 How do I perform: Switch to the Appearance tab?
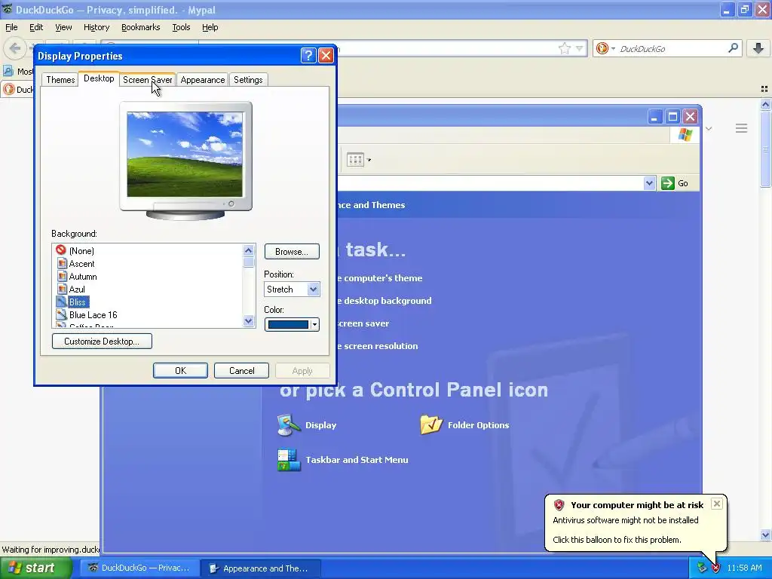(x=202, y=80)
